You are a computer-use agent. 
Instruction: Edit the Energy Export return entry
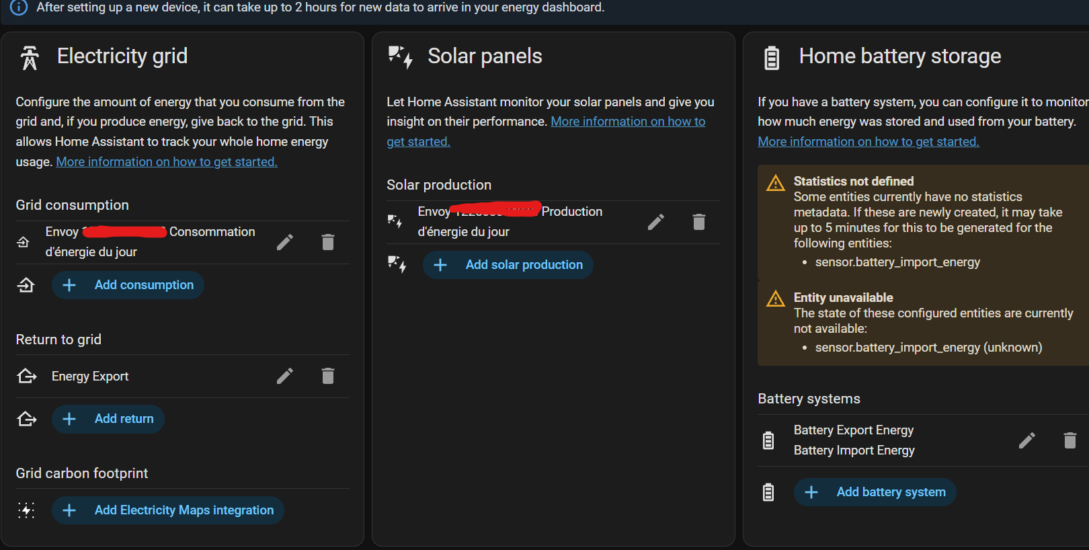click(285, 376)
